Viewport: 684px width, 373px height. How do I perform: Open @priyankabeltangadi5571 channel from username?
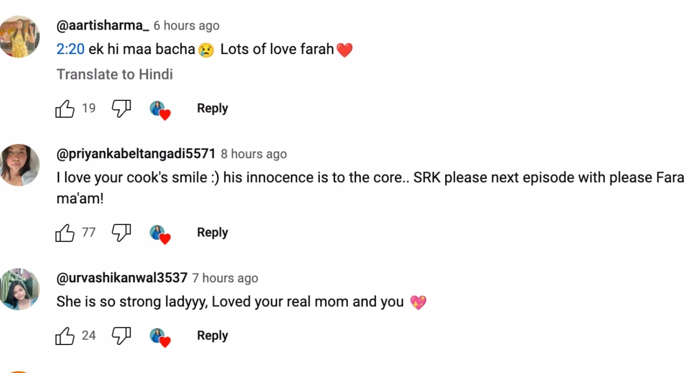[136, 154]
